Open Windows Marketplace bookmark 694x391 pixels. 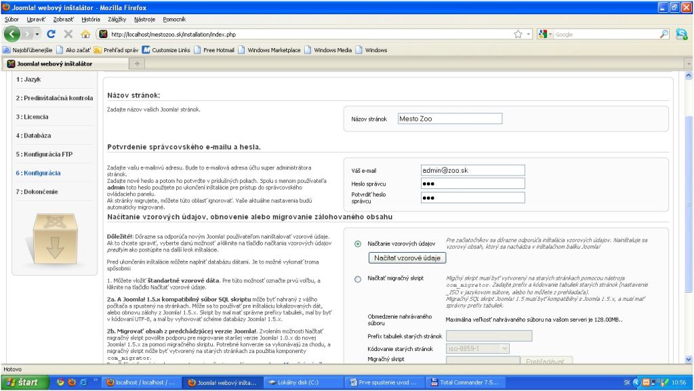[269, 50]
